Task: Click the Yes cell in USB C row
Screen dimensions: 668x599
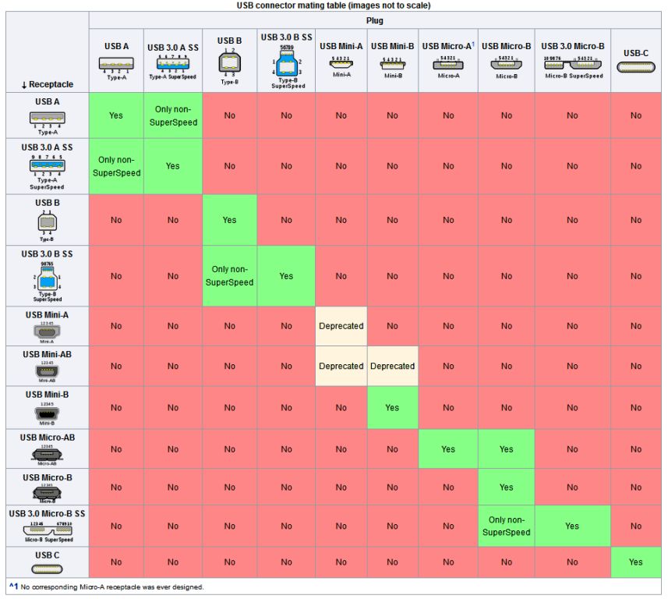Action: (x=635, y=562)
